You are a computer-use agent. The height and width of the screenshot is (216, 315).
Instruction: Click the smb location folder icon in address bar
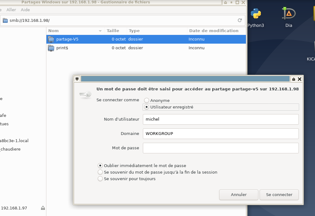click(5, 21)
